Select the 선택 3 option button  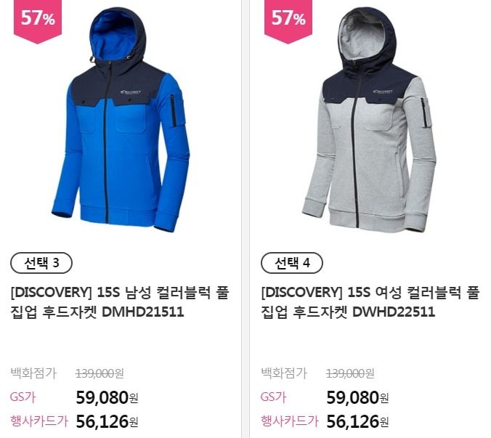[x=41, y=263]
